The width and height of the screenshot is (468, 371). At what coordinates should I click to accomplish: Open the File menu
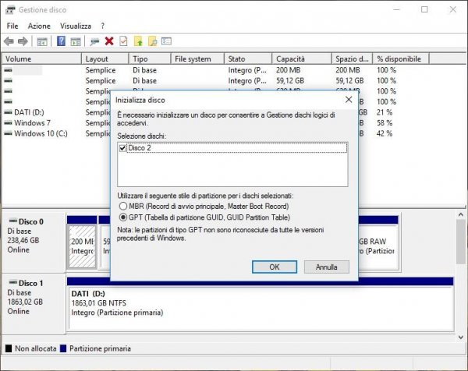coord(13,26)
